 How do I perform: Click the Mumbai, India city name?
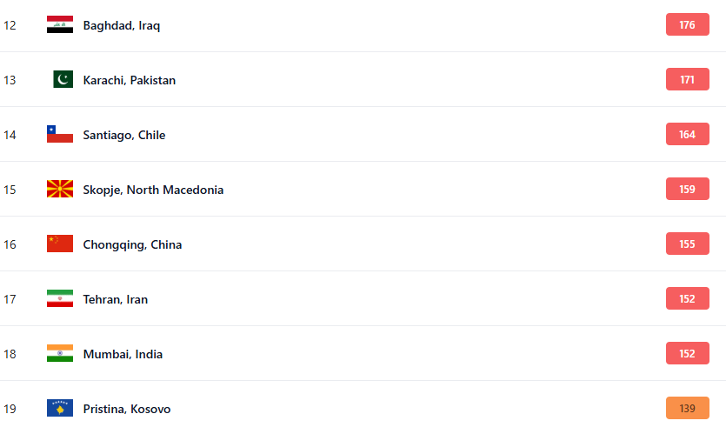[123, 354]
